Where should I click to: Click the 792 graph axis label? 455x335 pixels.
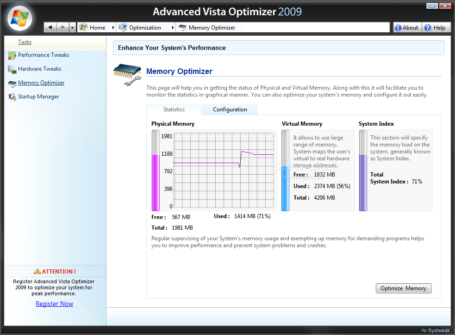[168, 171]
